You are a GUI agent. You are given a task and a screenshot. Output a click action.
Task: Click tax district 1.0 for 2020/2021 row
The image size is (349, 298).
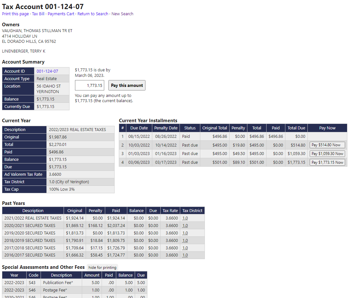tap(185, 226)
